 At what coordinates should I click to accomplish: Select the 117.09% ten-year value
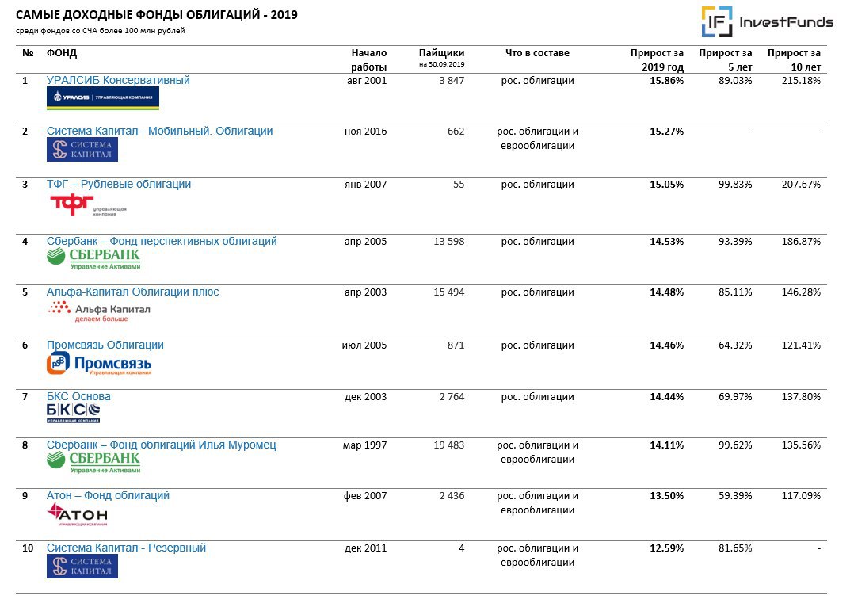(x=801, y=496)
